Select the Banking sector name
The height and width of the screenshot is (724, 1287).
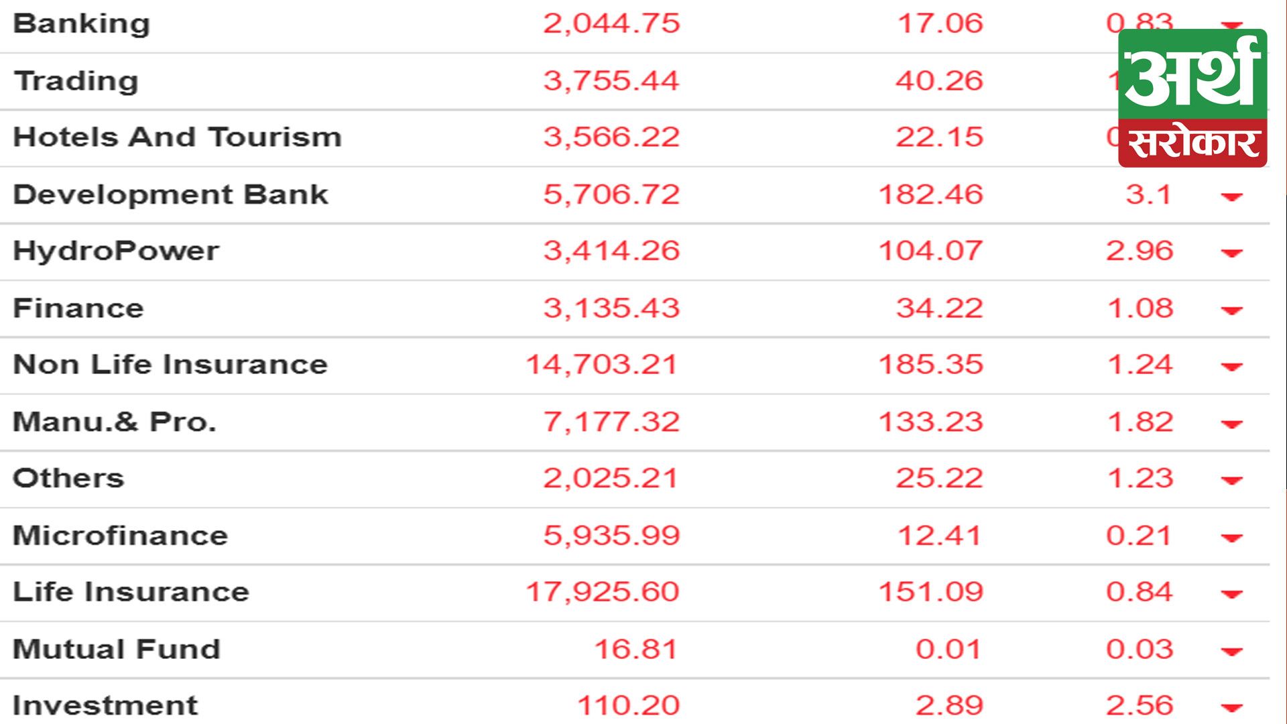tap(82, 24)
